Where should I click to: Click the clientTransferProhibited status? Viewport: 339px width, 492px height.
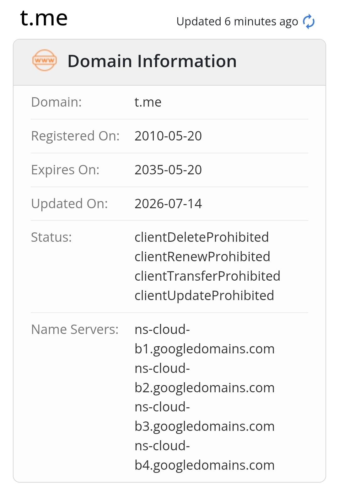(207, 276)
